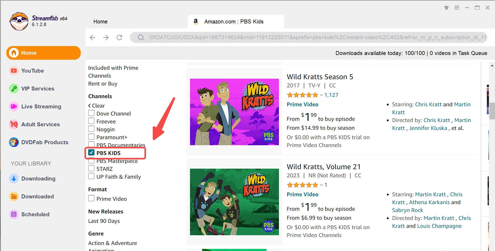The height and width of the screenshot is (251, 495).
Task: Check the Noggin checkbox
Action: pos(91,129)
